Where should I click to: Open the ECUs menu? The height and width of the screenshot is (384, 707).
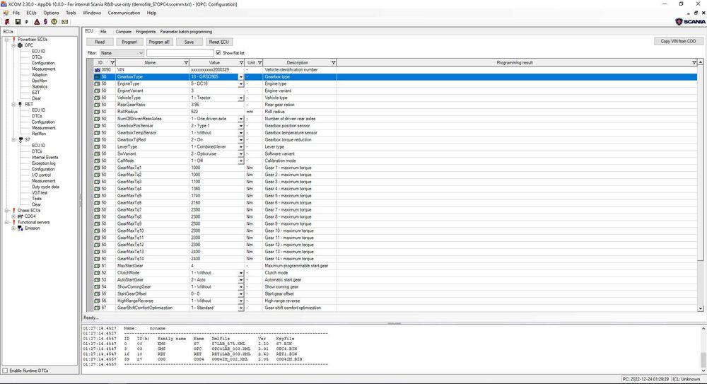tap(32, 13)
